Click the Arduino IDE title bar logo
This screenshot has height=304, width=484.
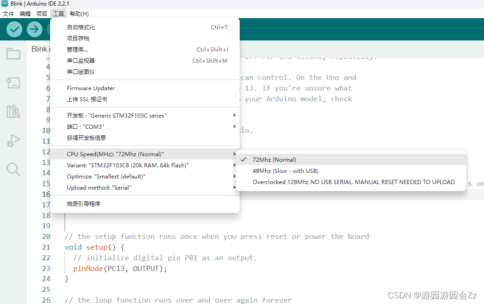coord(5,3)
